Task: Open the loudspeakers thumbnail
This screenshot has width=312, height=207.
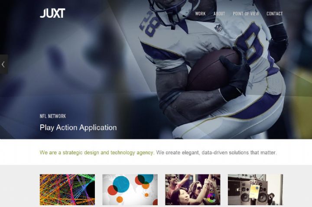Action: pyautogui.click(x=255, y=190)
